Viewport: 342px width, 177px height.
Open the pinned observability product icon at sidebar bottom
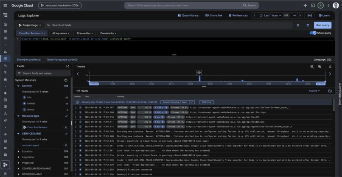6,165
